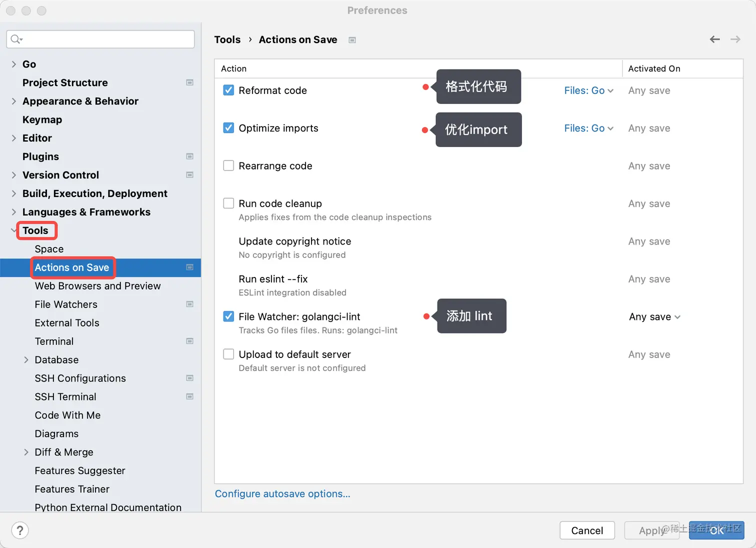Open Files: Go dropdown for Reformat code

(588, 90)
